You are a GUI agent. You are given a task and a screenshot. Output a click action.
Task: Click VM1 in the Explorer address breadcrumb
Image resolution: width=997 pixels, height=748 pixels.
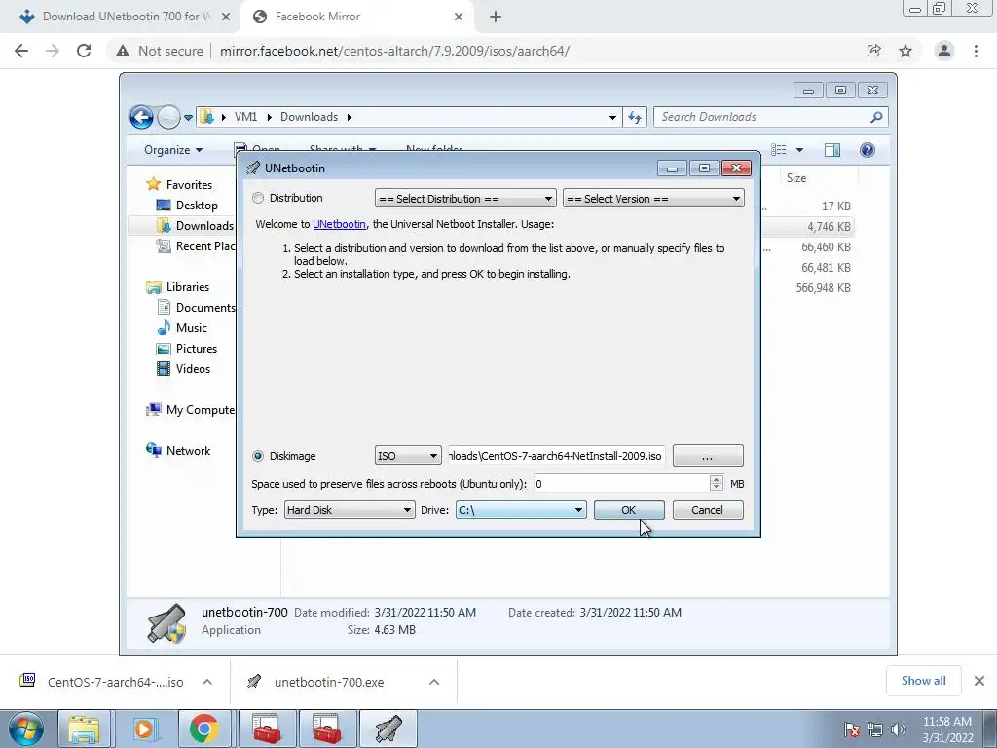click(245, 117)
